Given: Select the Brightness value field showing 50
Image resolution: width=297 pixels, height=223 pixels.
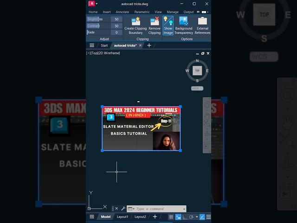Looking at the screenshot, I should click(116, 19).
